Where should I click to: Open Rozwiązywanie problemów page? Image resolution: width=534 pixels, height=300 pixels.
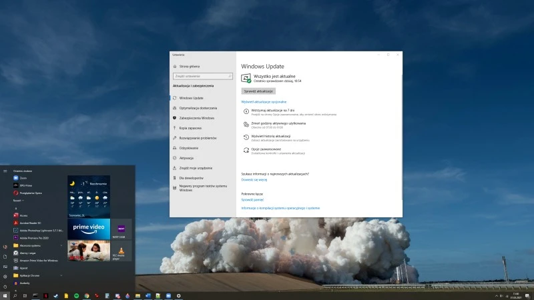click(x=194, y=138)
